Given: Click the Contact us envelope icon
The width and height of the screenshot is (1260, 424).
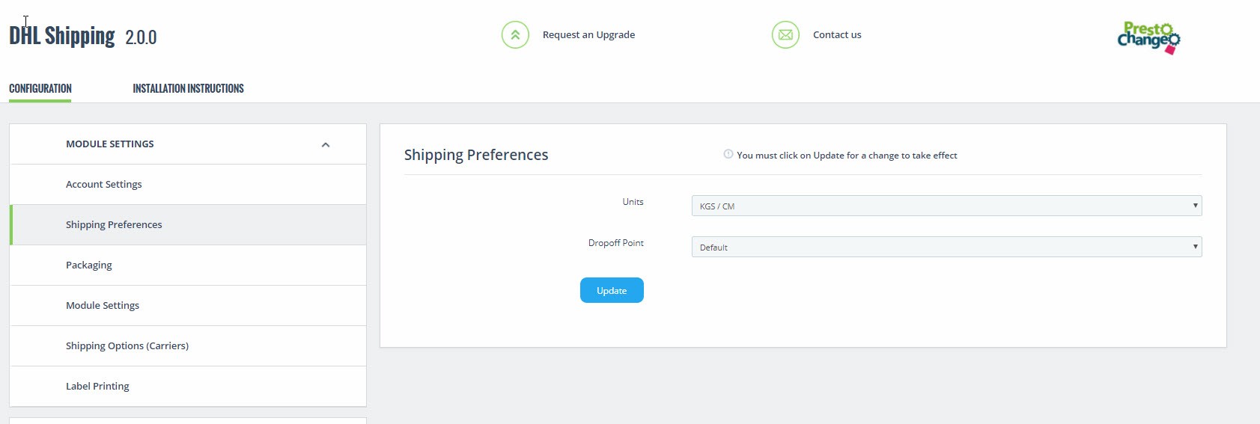Looking at the screenshot, I should click(785, 34).
